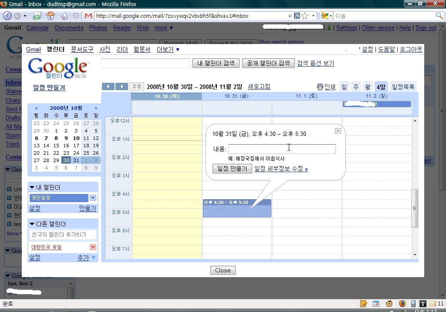Viewport: 446px width, 312px height.
Task: Click the Firefox home icon
Action: point(51,16)
